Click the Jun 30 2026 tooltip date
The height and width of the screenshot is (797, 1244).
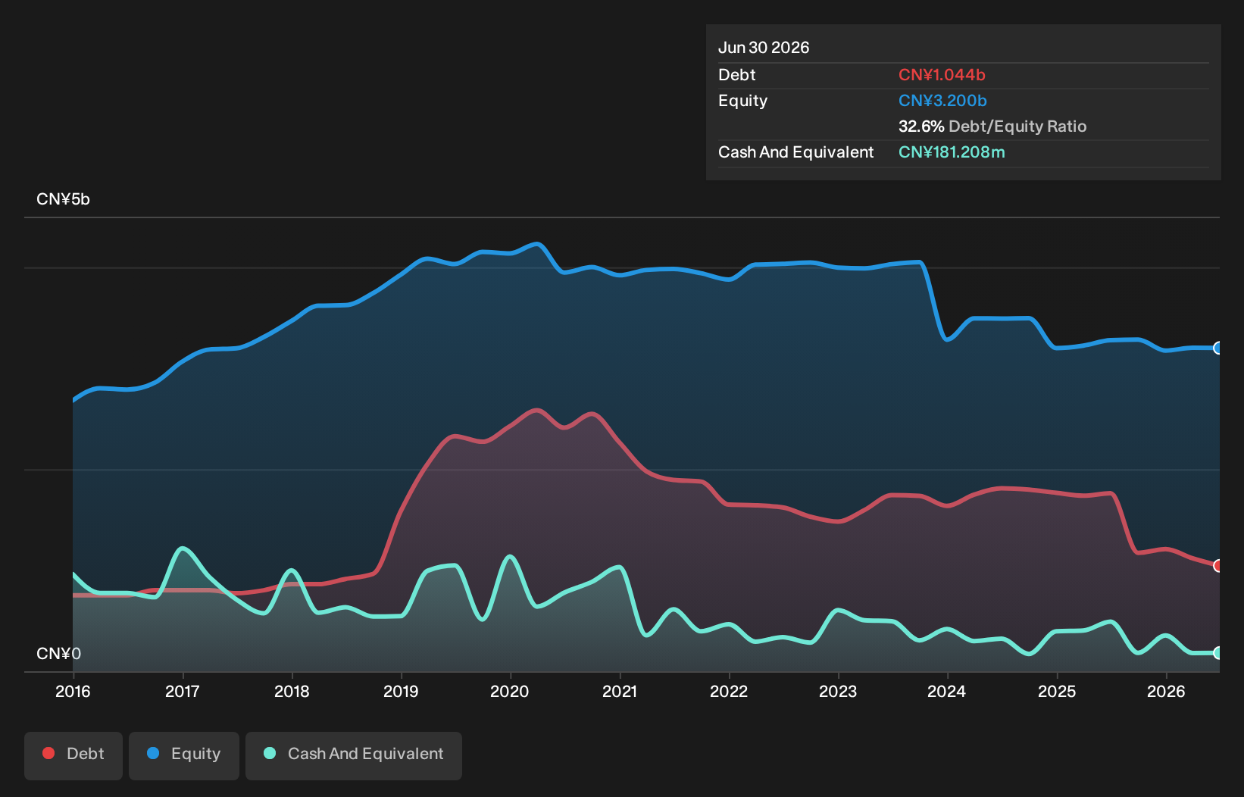pos(764,48)
